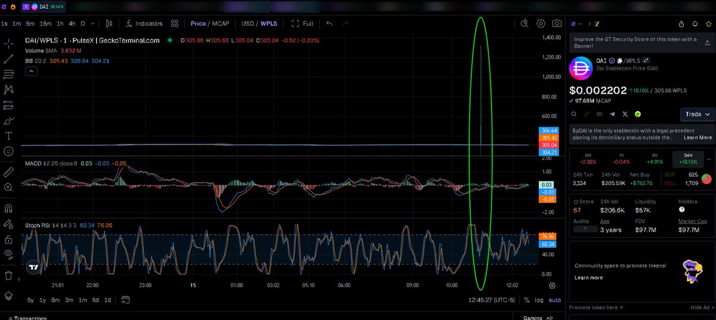Toggle magnet mode for drawings
716x320 pixels.
[8, 209]
